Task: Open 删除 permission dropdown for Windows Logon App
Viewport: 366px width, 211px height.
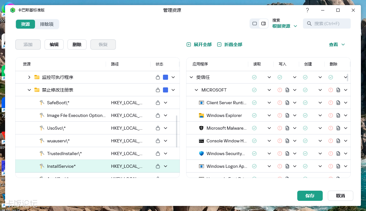Action: pos(346,166)
